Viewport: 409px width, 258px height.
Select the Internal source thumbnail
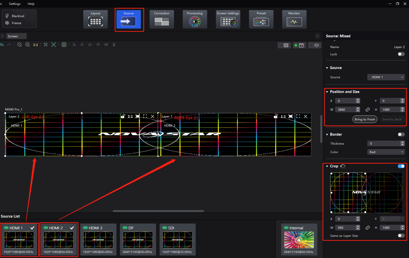click(x=299, y=240)
